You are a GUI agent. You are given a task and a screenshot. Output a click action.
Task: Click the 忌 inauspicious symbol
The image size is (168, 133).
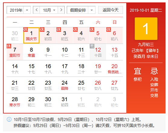(154, 71)
